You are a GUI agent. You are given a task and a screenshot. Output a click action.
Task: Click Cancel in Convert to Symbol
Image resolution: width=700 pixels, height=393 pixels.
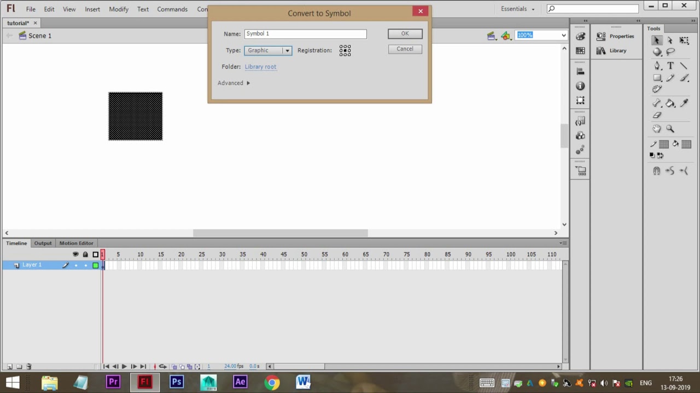pos(405,49)
